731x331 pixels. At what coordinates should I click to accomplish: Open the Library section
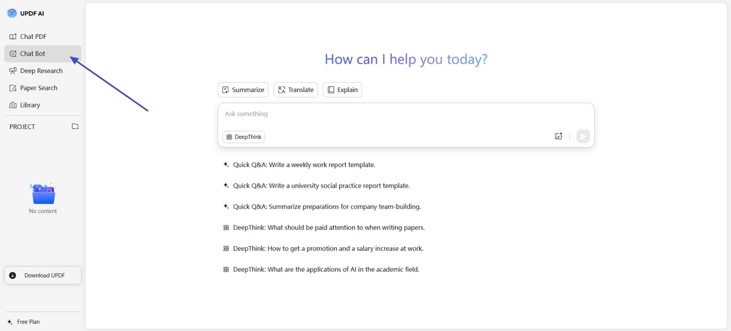coord(30,105)
